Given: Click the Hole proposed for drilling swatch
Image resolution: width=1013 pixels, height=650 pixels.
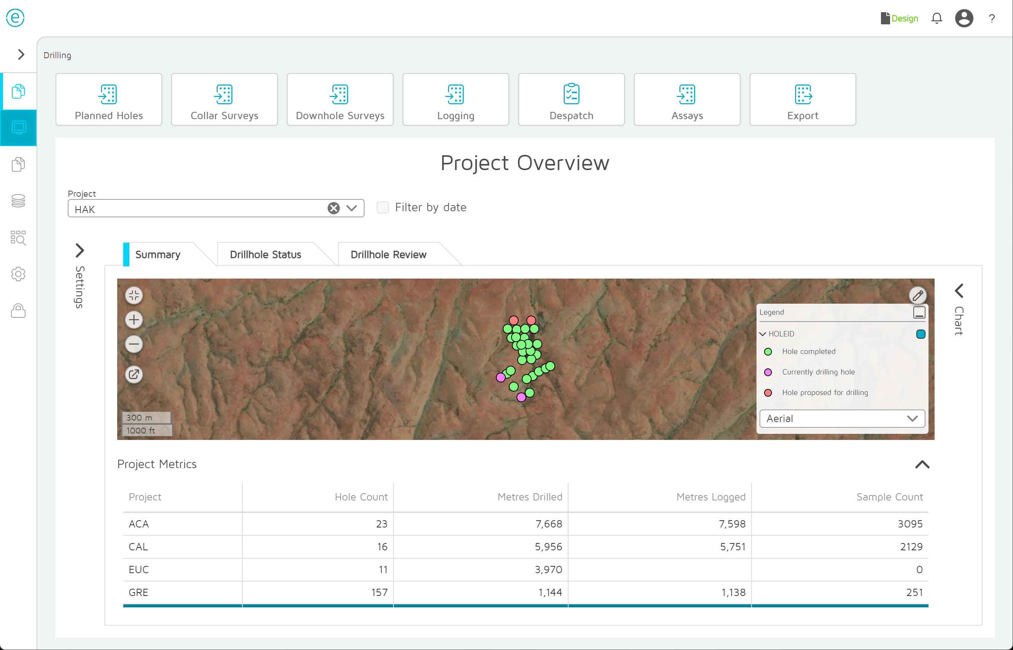Looking at the screenshot, I should (768, 392).
